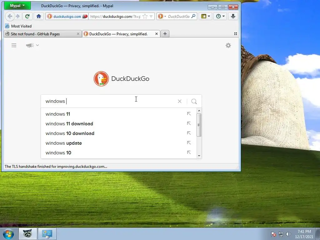Open Control Panel taskbar icon
This screenshot has height=240, width=320.
point(47,234)
